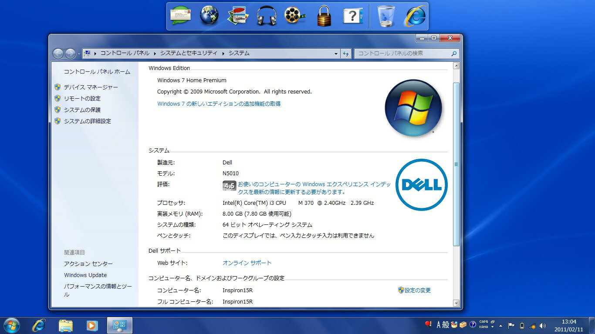
Task: Open the headphones music icon in the dock
Action: tap(267, 16)
